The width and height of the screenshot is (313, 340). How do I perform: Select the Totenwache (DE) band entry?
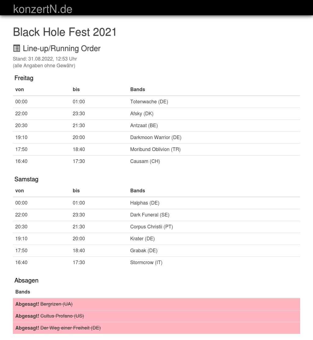149,102
